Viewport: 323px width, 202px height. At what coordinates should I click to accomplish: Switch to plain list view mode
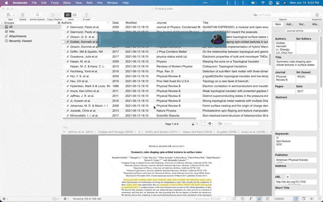pyautogui.click(x=67, y=15)
